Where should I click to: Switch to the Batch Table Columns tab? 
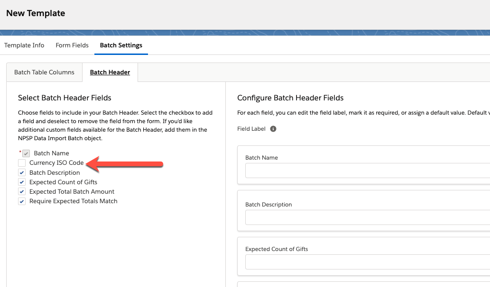[44, 72]
